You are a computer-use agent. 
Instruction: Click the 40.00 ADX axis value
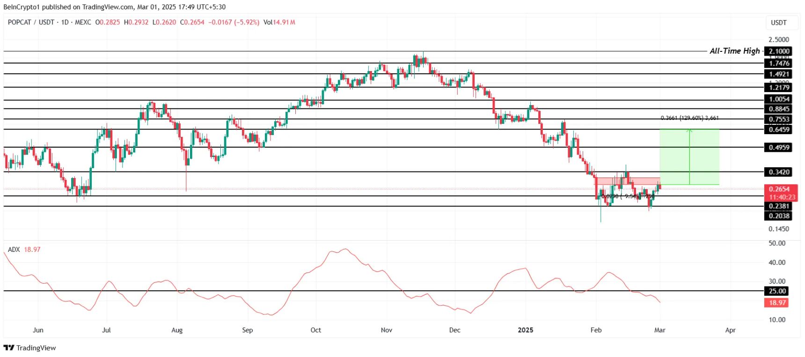point(777,262)
